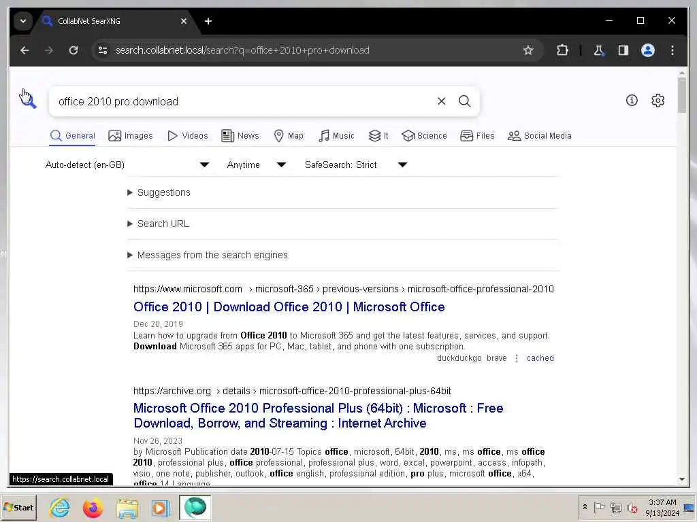
Task: Click the browser forward arrow
Action: pyautogui.click(x=49, y=50)
